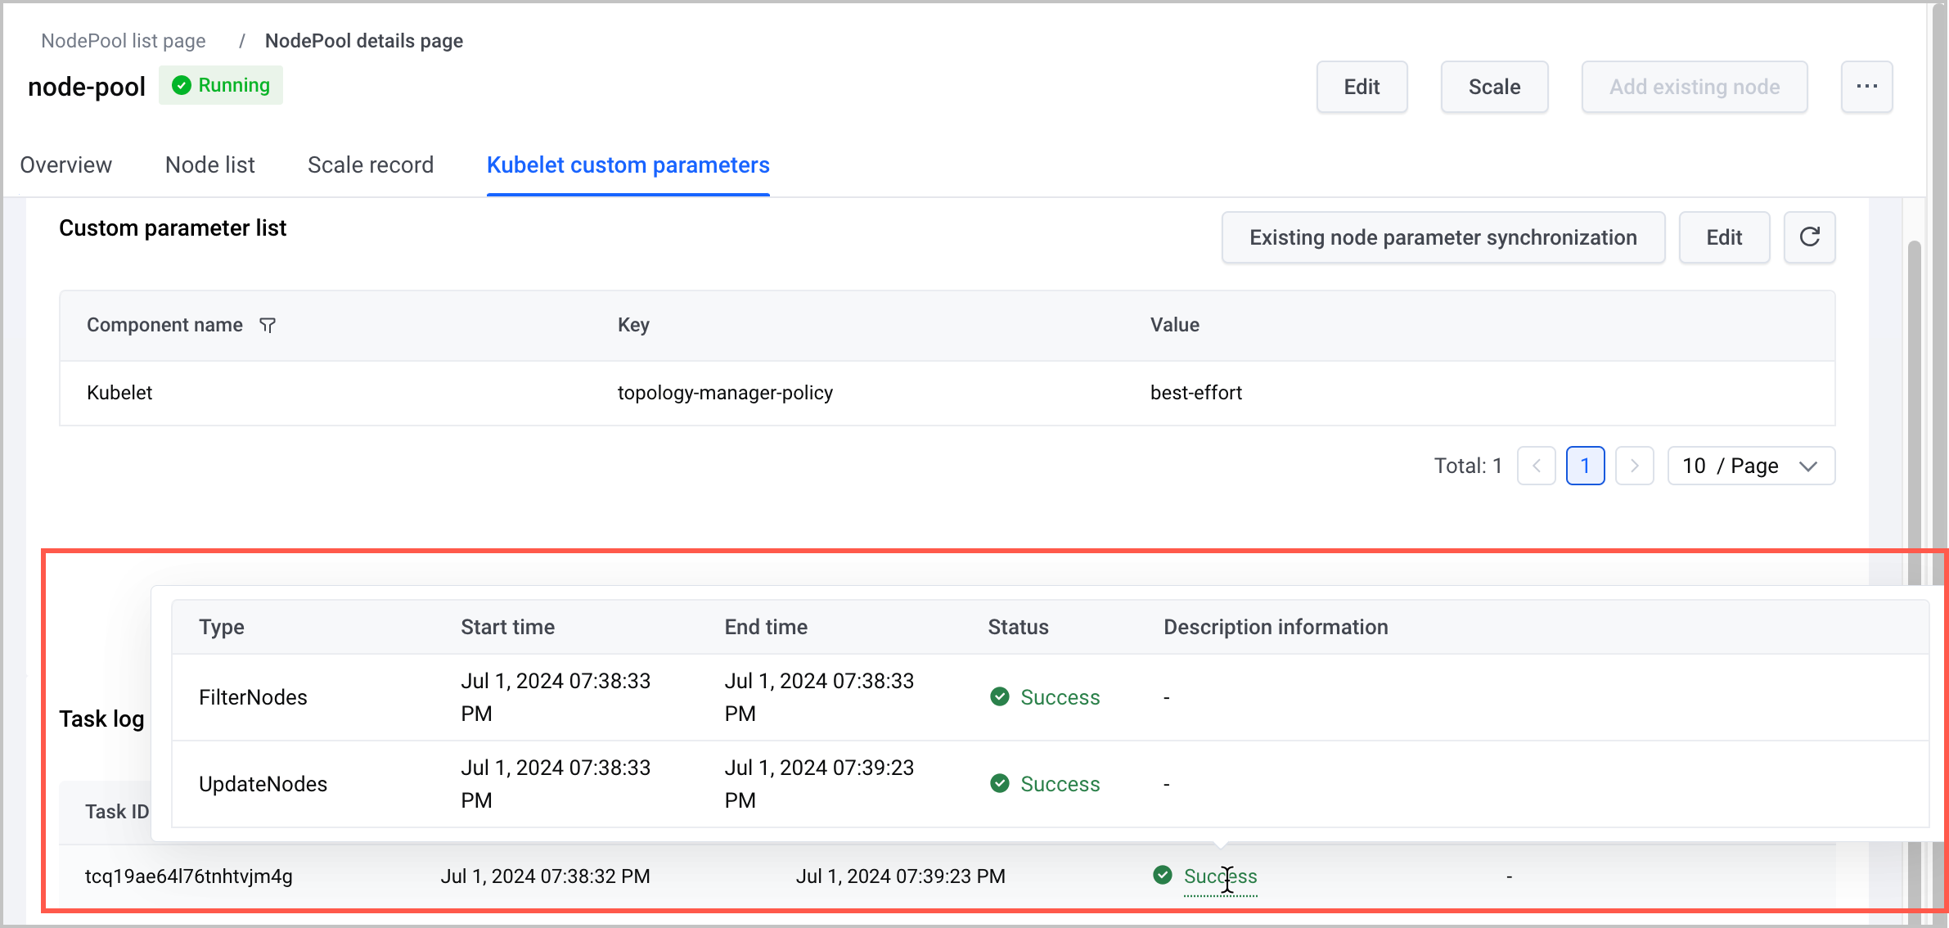Switch to the Node list tab
The width and height of the screenshot is (1949, 928).
pos(209,165)
